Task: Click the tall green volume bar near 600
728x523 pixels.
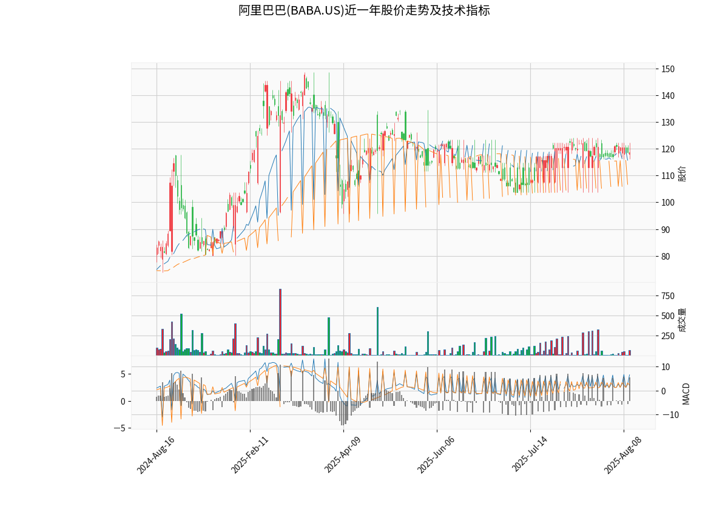Action: [x=377, y=331]
